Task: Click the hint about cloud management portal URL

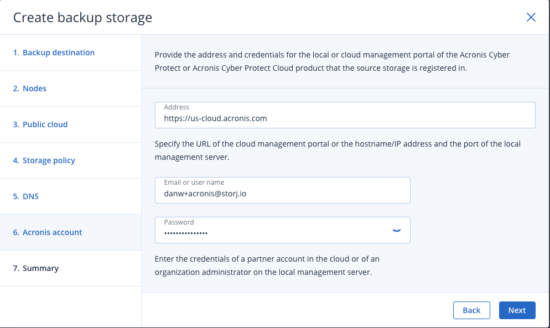Action: (338, 150)
